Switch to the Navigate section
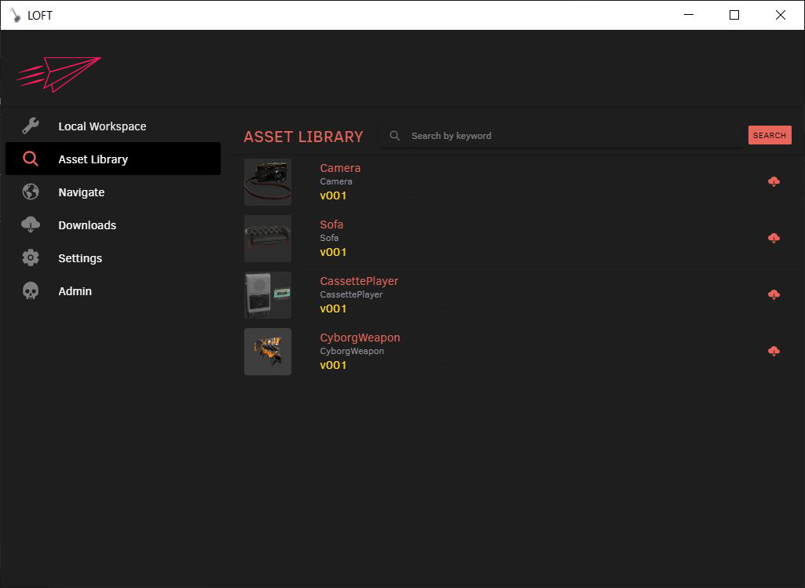Screen dimensions: 805x588 tap(82, 192)
